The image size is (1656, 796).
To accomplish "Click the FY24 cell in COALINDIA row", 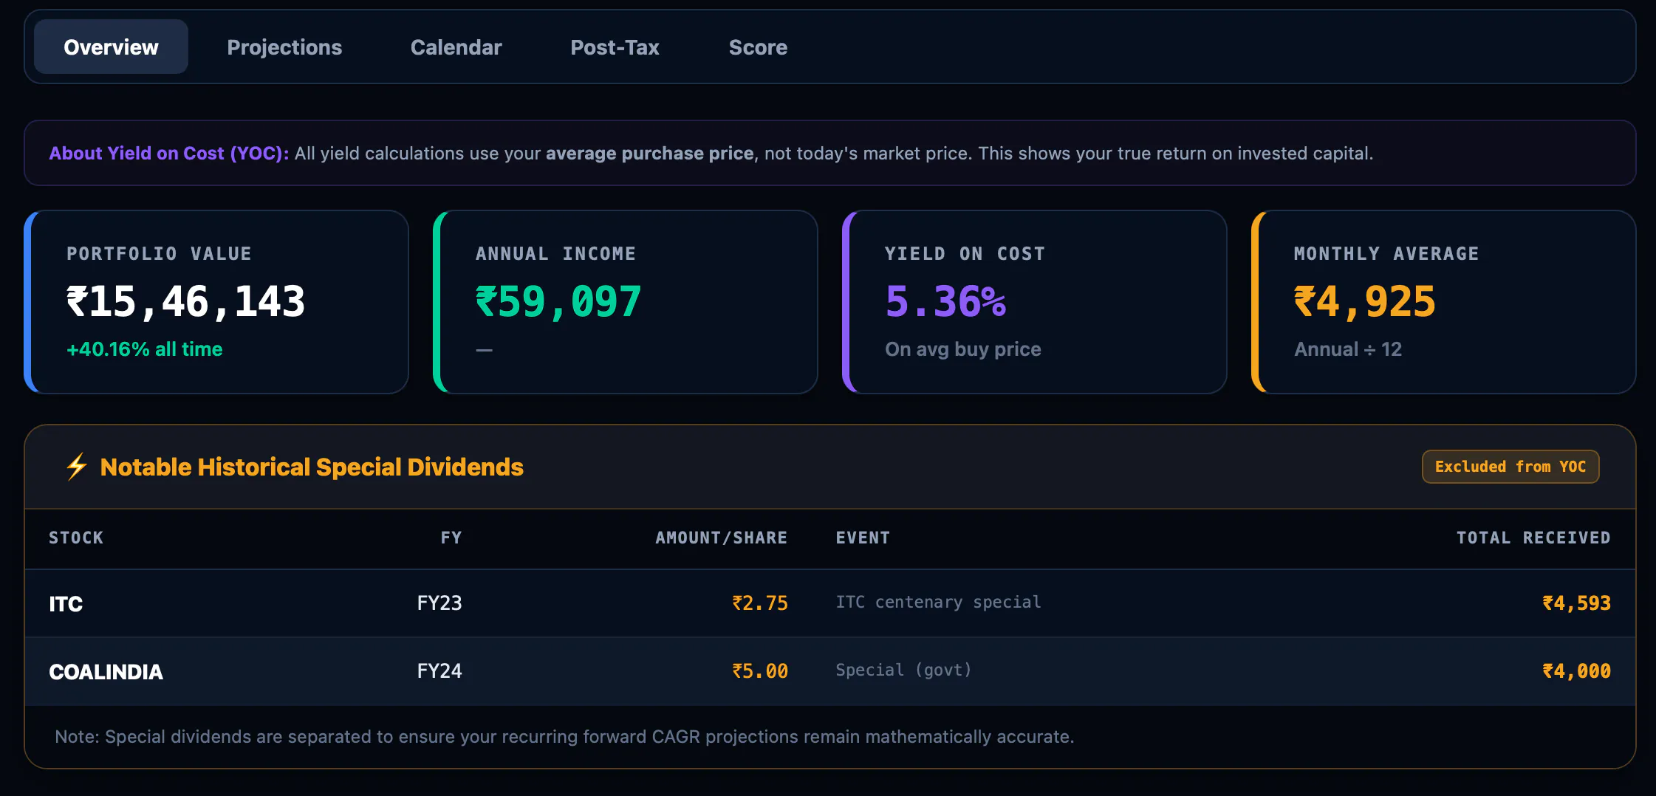I will click(439, 671).
